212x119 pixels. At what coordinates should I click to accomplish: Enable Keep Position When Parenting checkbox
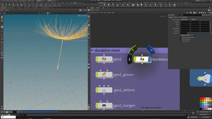[181, 37]
